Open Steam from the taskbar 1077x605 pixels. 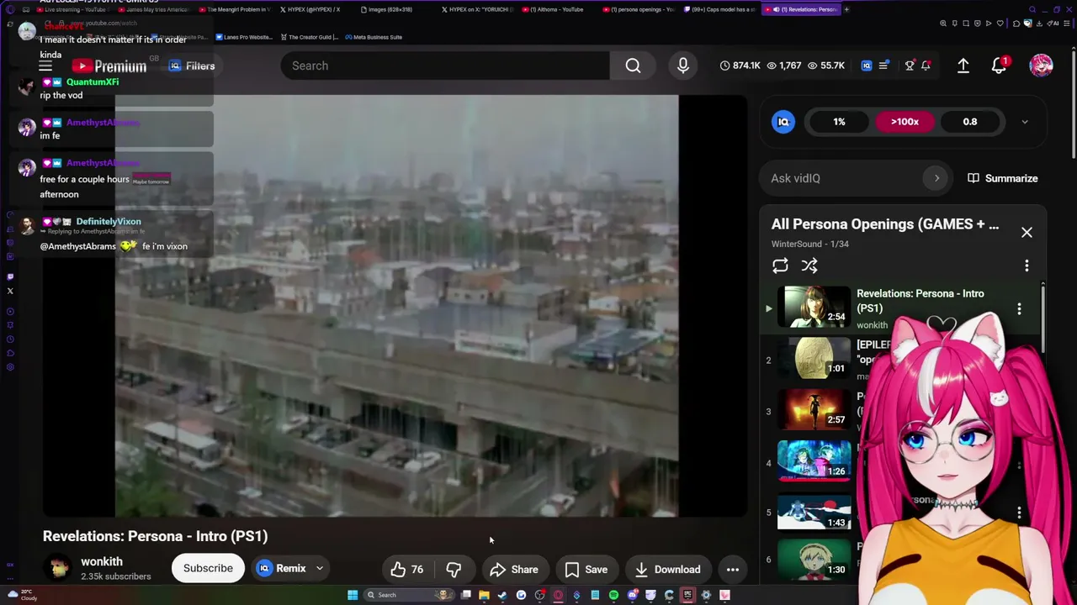click(x=502, y=595)
